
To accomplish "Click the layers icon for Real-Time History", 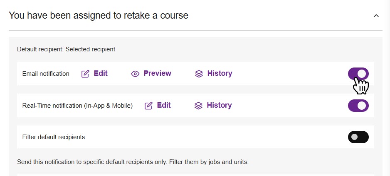I will [x=198, y=106].
